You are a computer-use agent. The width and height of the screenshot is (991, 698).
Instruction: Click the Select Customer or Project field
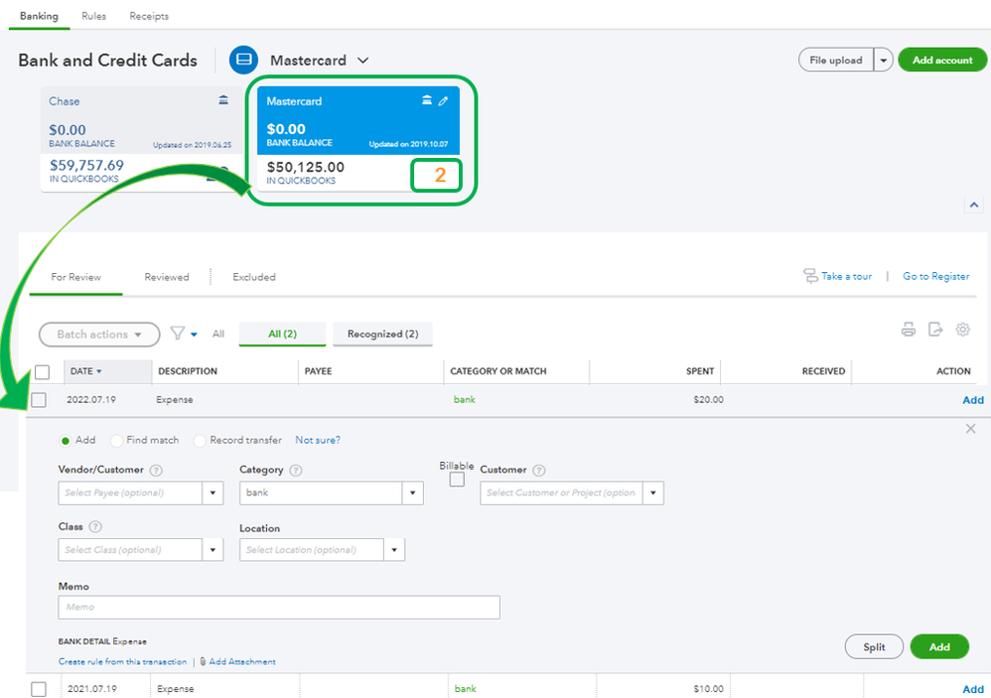[561, 492]
